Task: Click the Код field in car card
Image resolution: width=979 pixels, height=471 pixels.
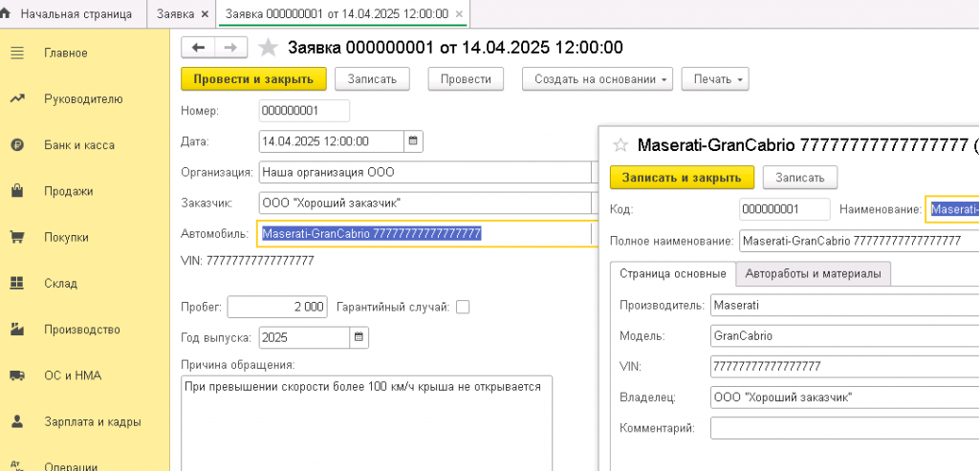Action: [784, 209]
